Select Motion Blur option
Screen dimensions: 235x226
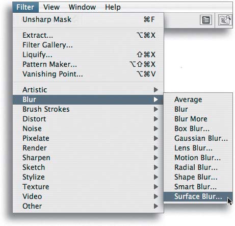coord(198,158)
